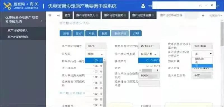Viewport: 224px width, 107px height.
Task: Close the 原产地证明查询 tab via its x icon
Action: point(125,15)
